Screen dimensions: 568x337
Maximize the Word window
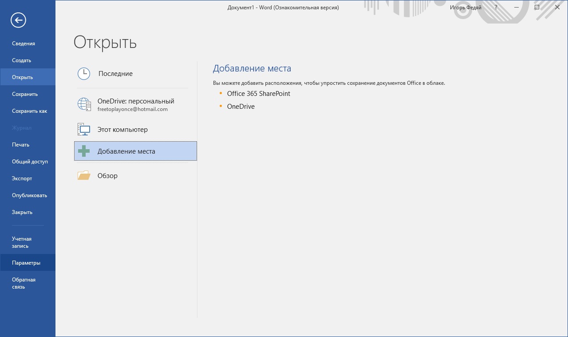(x=537, y=8)
